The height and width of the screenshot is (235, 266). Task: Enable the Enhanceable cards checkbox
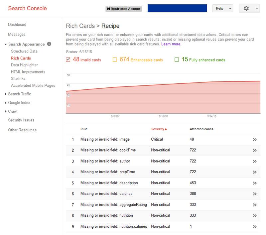(115, 60)
